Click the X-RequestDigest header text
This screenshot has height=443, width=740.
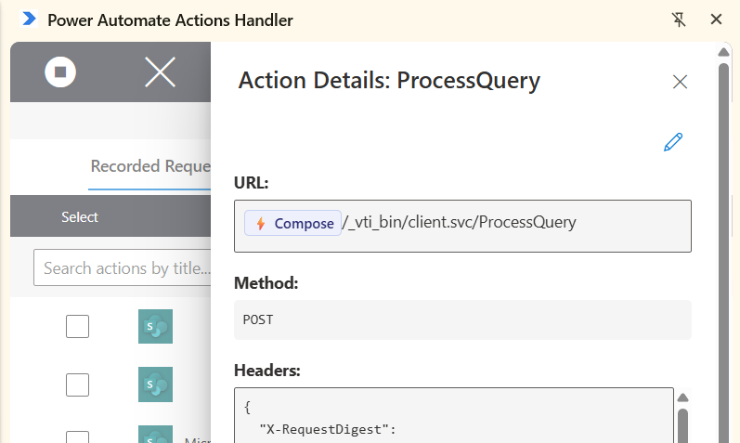[x=328, y=429]
